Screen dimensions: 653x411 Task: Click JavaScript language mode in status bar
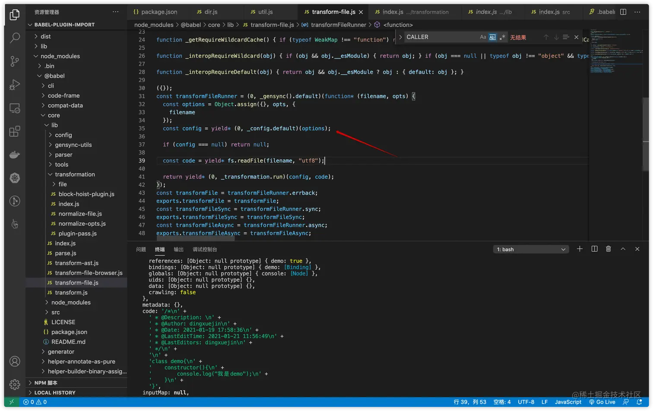(568, 402)
